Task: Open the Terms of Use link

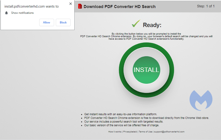Action: click(x=145, y=132)
